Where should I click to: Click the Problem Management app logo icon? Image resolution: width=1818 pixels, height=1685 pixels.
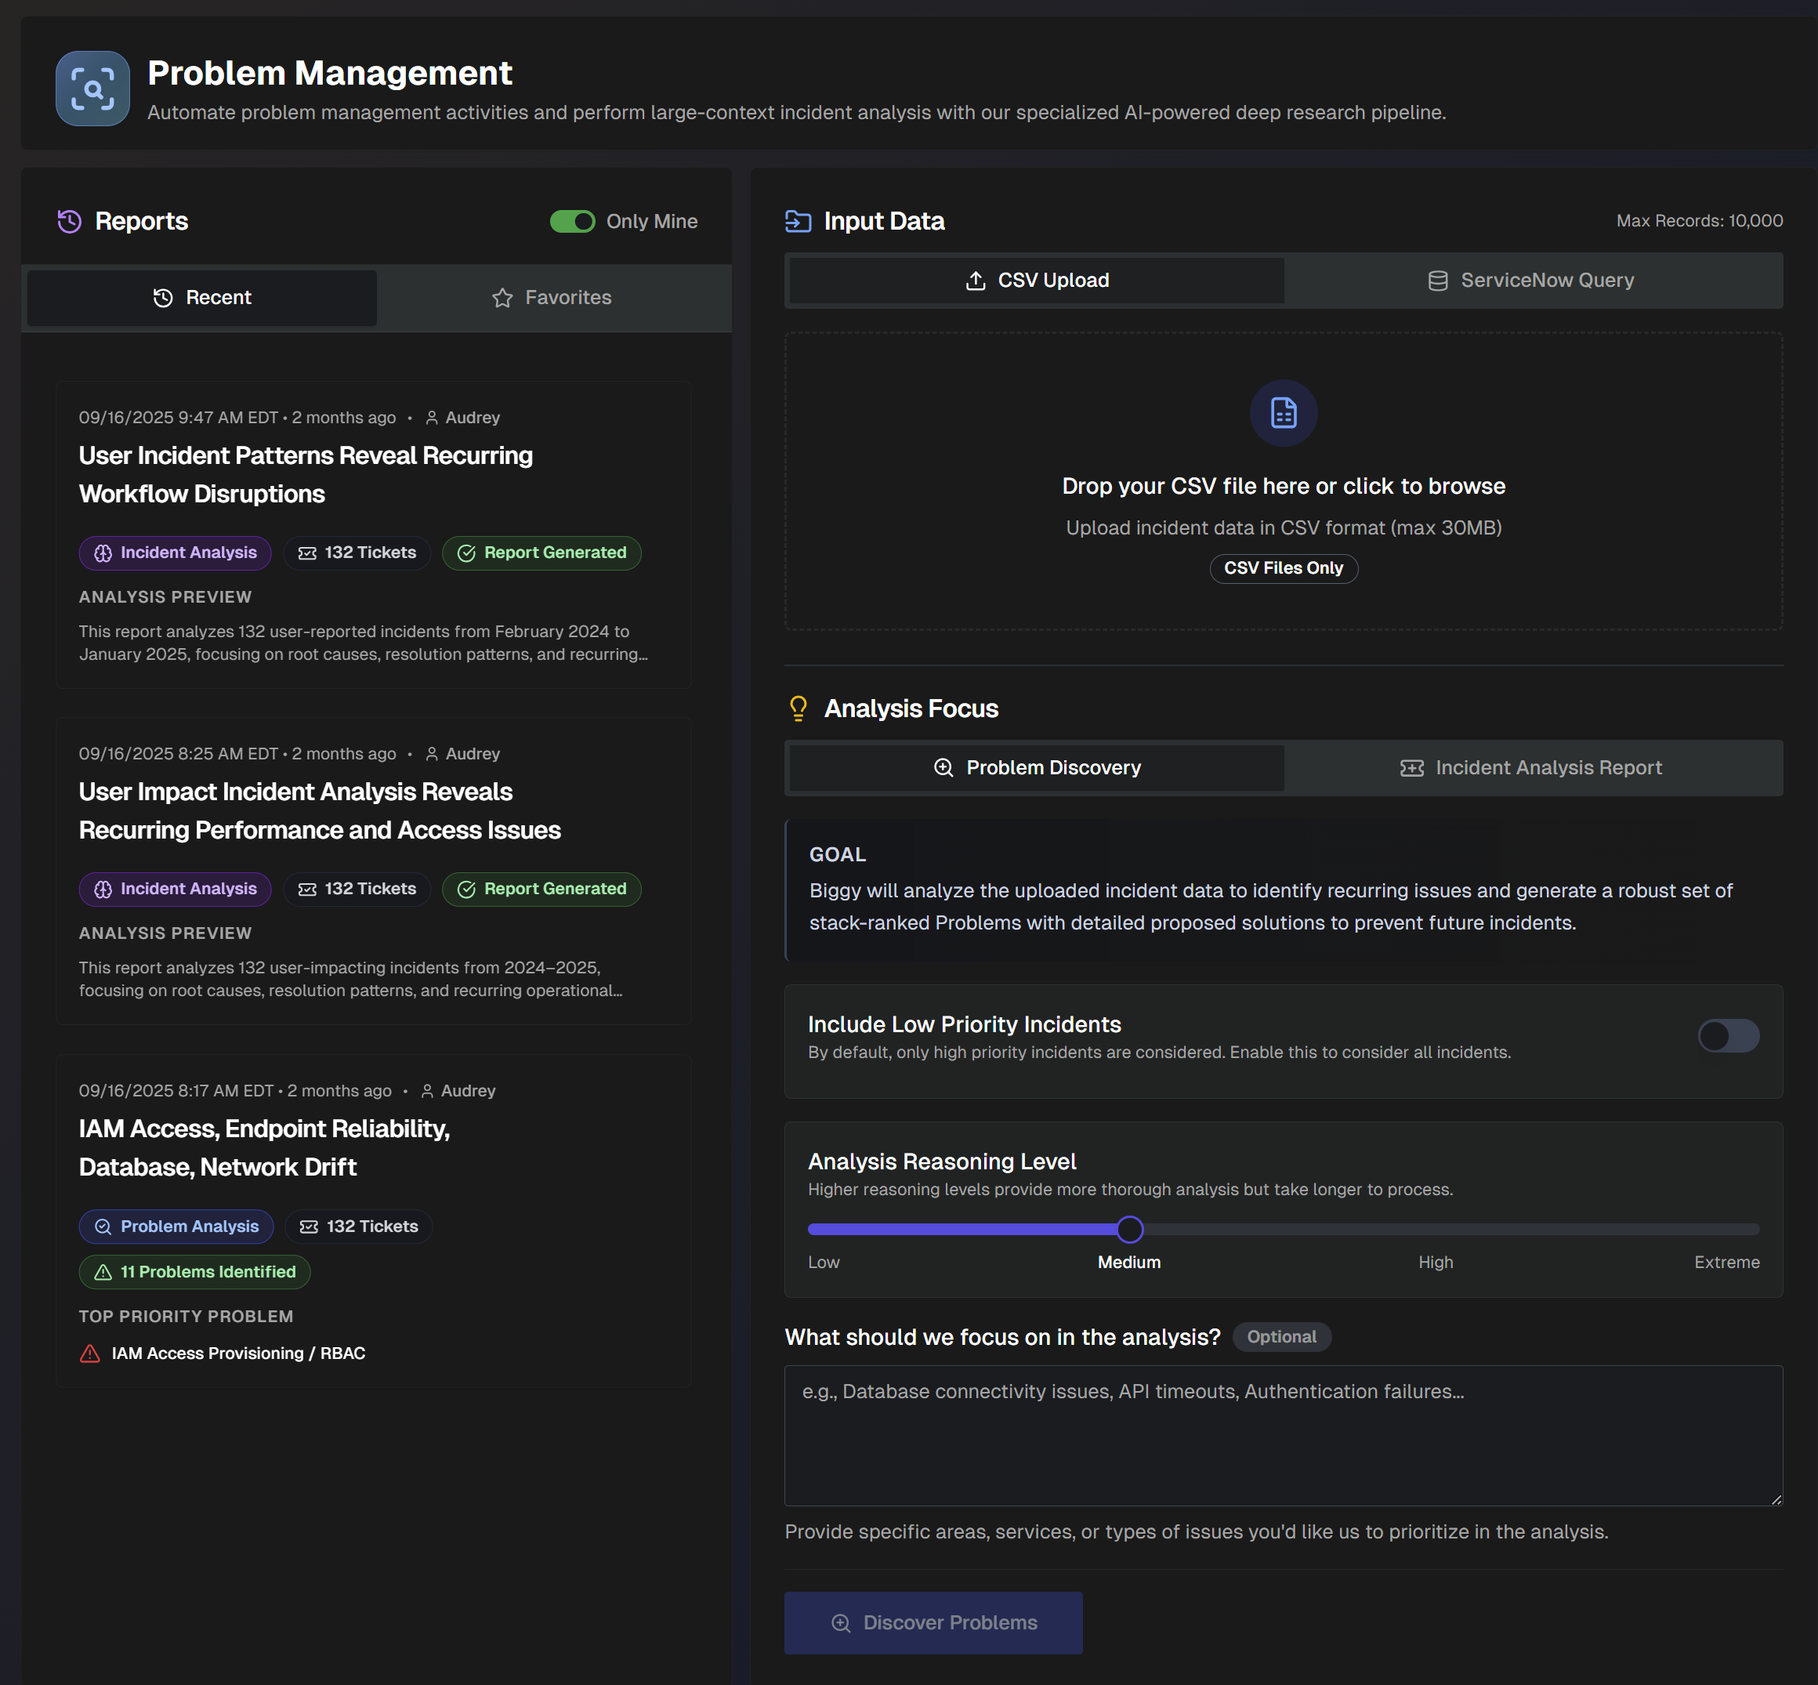(x=92, y=89)
